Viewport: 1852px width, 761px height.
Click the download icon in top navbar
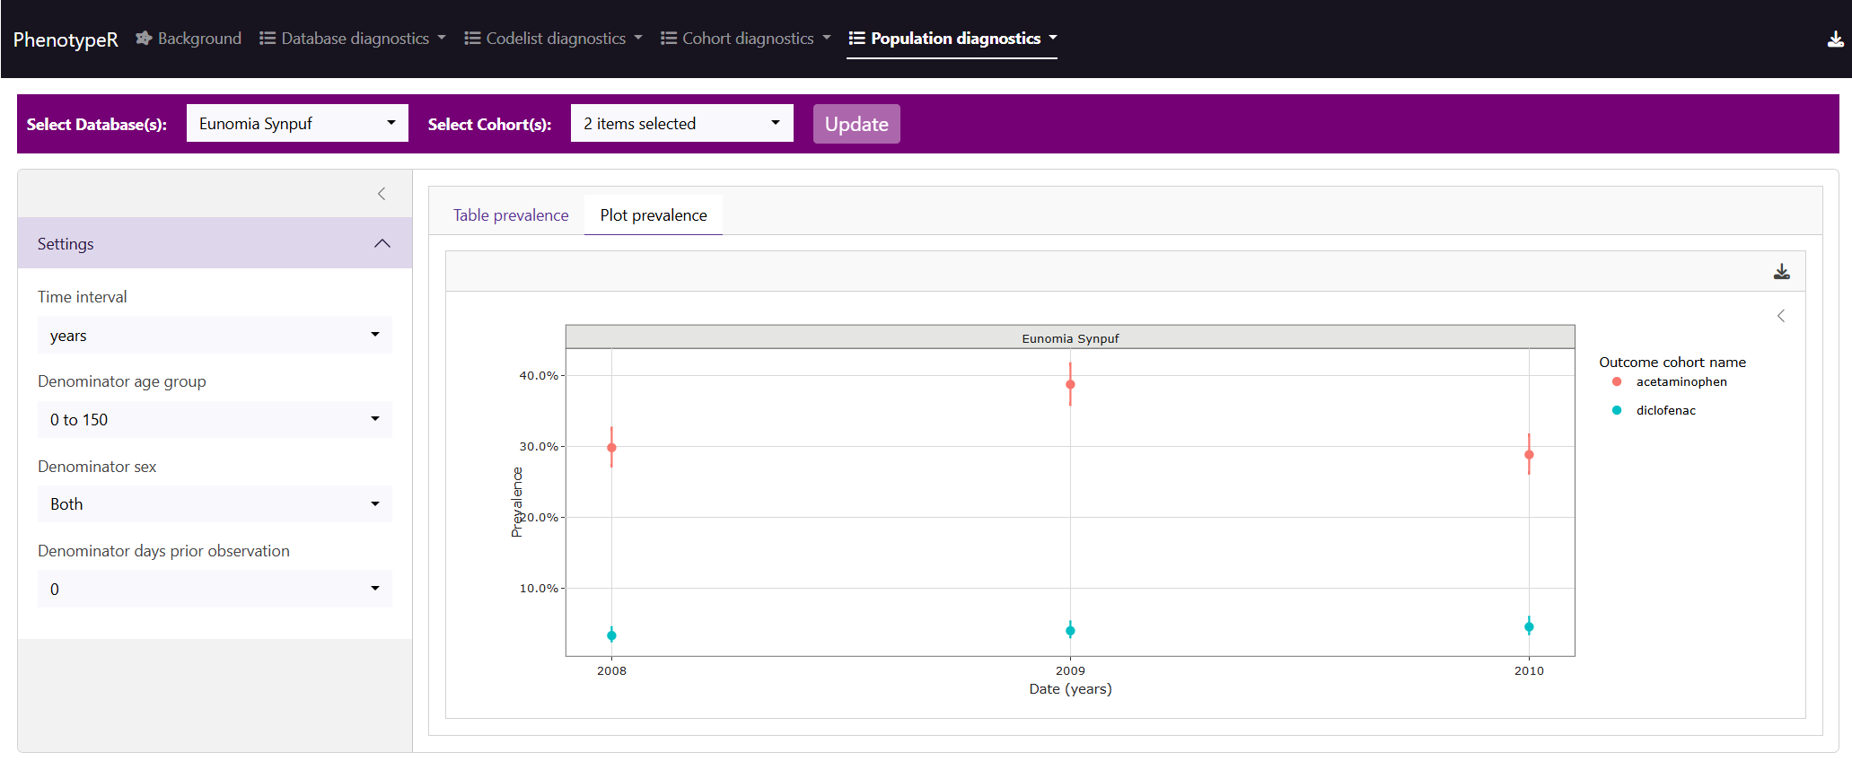pos(1835,39)
